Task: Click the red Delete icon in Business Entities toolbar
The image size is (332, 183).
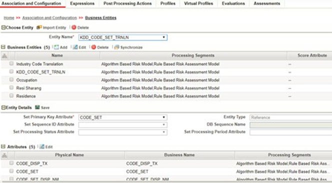Action: click(94, 47)
